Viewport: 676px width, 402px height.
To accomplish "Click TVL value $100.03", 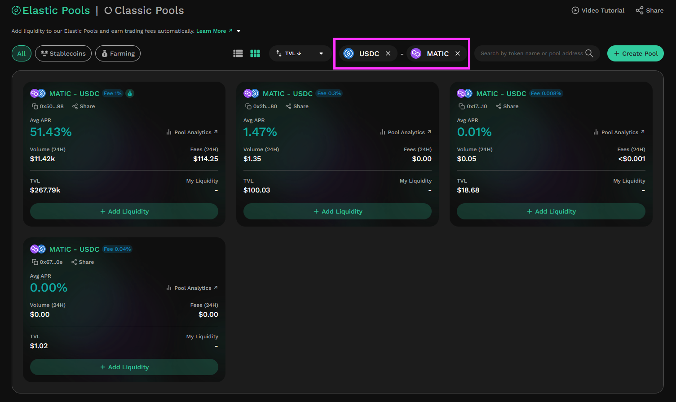I will (257, 190).
